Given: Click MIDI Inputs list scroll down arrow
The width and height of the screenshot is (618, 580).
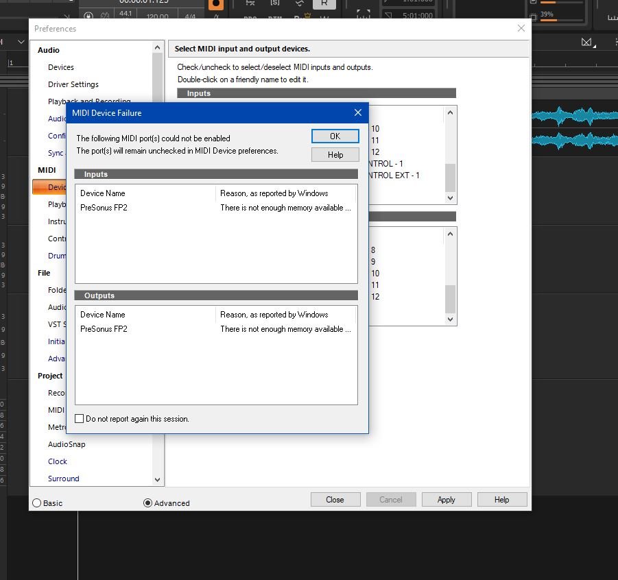Looking at the screenshot, I should (450, 198).
